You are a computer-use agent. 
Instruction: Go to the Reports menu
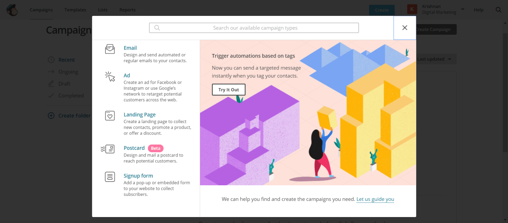[127, 10]
